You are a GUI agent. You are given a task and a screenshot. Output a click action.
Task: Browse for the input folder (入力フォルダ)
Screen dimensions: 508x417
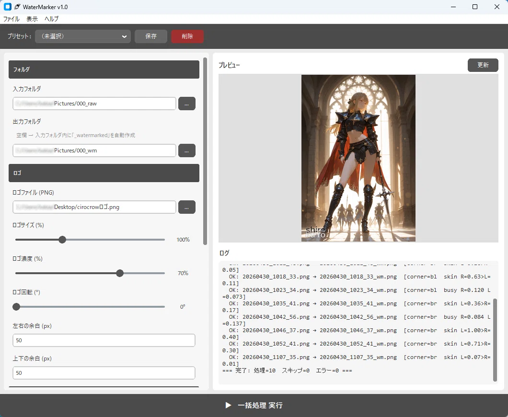click(x=186, y=104)
